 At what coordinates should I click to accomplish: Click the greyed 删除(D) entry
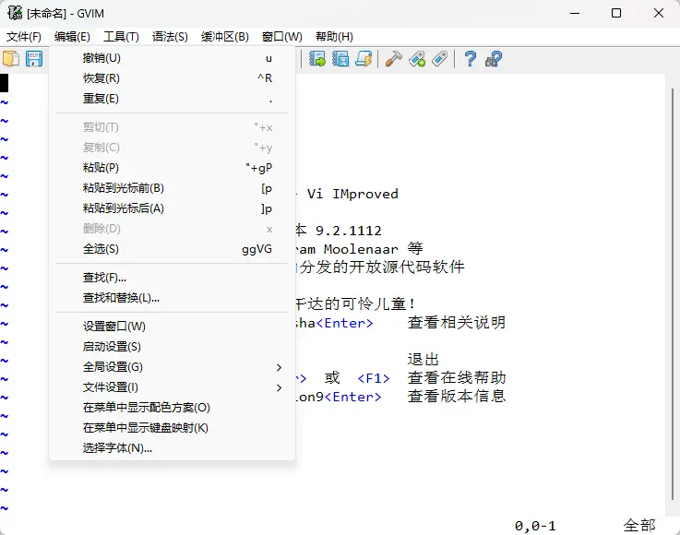click(173, 229)
